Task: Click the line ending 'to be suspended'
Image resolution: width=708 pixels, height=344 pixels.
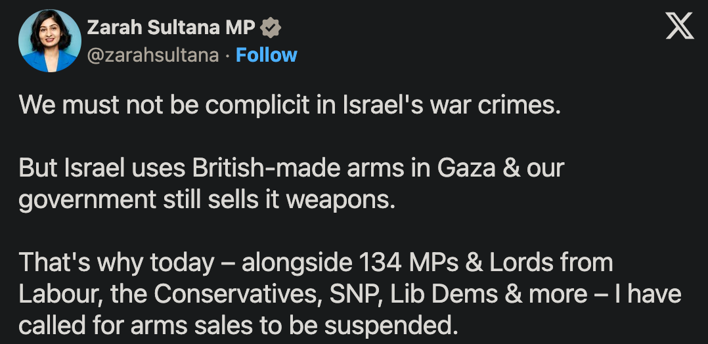Action: point(236,326)
